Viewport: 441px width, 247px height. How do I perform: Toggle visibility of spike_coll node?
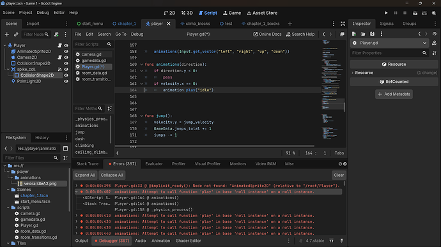click(66, 69)
